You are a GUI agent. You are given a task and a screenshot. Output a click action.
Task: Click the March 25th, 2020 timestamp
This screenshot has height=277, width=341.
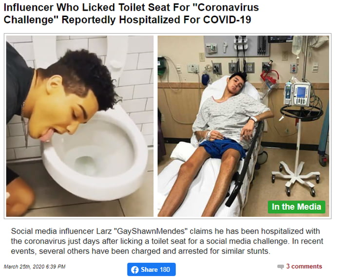35,267
